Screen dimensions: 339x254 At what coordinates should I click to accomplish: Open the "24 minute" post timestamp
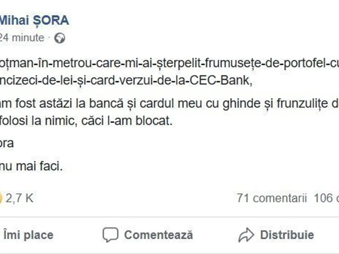coord(22,38)
